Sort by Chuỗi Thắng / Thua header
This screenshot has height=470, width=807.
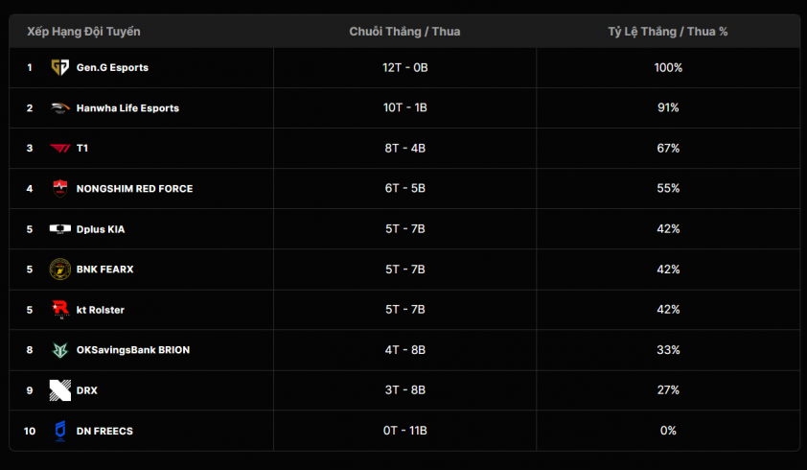[404, 32]
